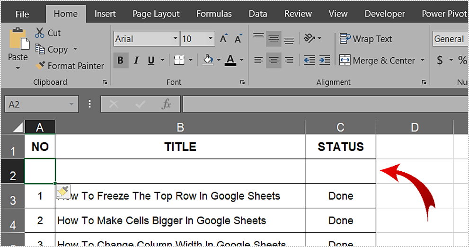The image size is (469, 247).
Task: Align text to the left
Action: coord(258,61)
